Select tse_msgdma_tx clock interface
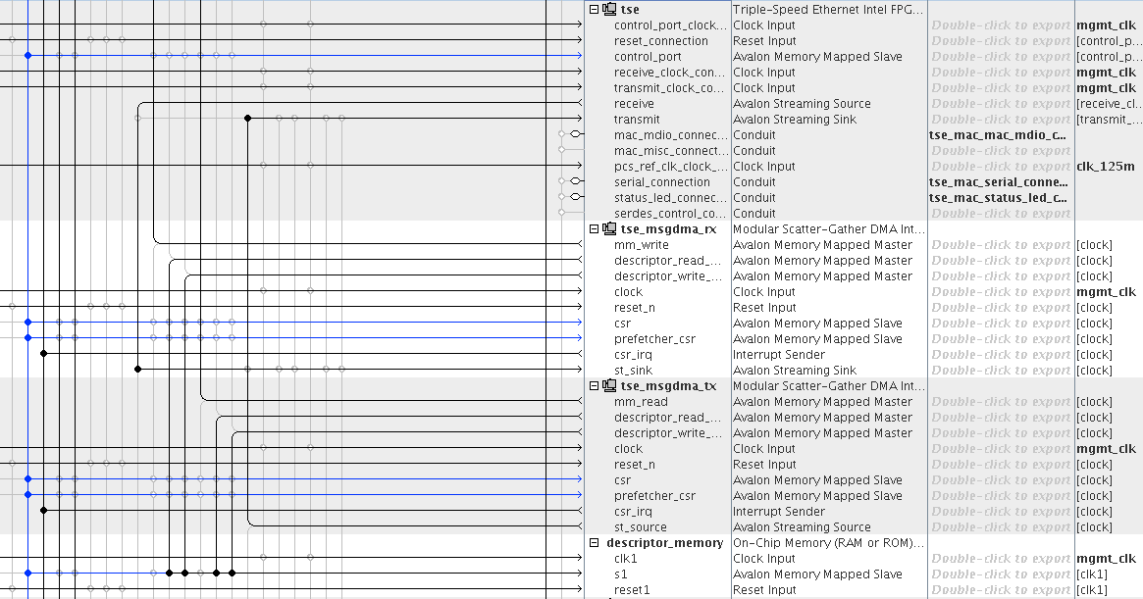This screenshot has height=599, width=1143. [x=628, y=449]
